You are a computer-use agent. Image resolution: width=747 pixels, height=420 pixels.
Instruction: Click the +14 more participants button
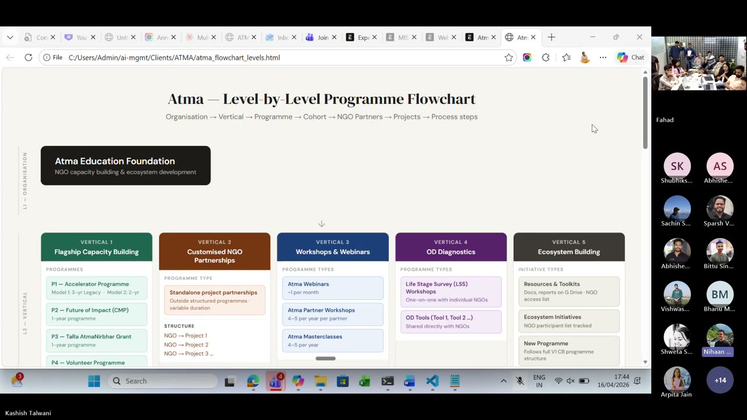tap(720, 380)
